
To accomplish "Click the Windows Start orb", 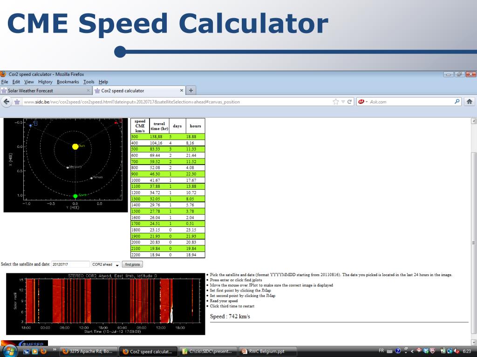I will pyautogui.click(x=10, y=351).
